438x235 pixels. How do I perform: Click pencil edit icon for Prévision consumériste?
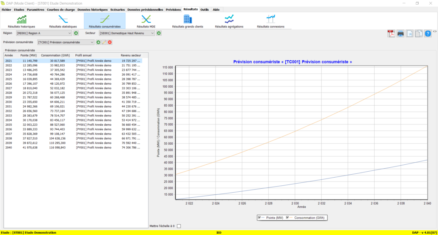coord(104,42)
